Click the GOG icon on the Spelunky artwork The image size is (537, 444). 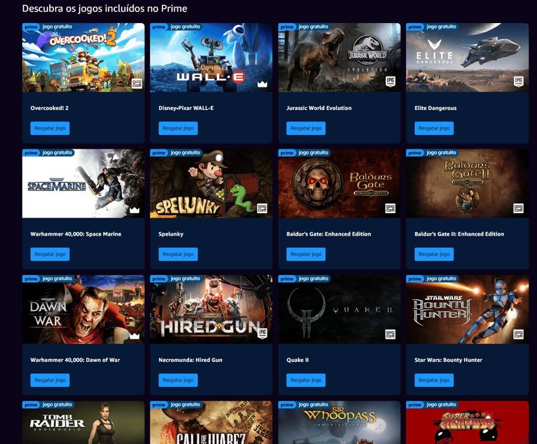262,209
